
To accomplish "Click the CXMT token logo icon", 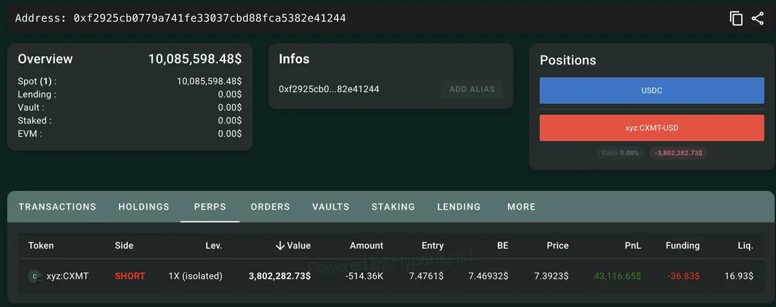I will [x=35, y=276].
